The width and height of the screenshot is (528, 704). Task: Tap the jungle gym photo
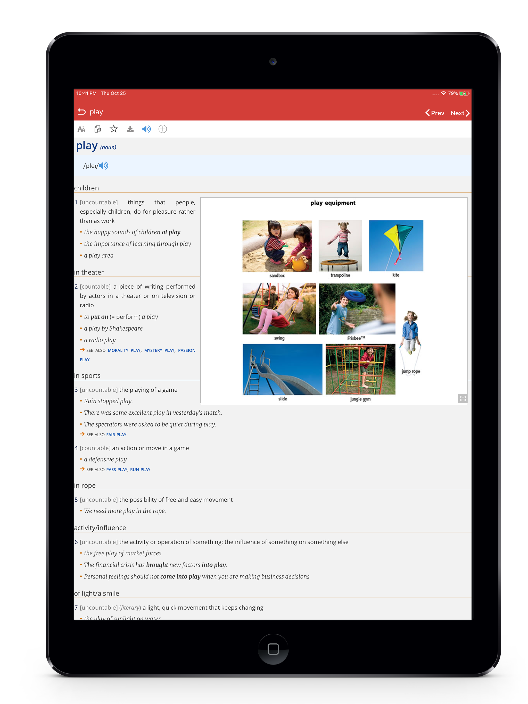click(360, 369)
